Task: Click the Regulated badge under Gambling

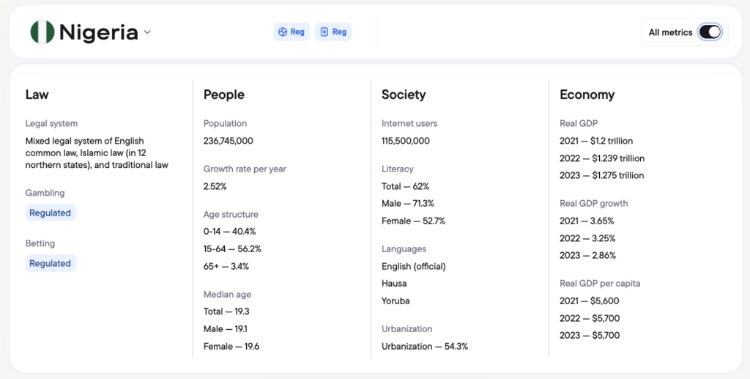Action: pos(51,213)
